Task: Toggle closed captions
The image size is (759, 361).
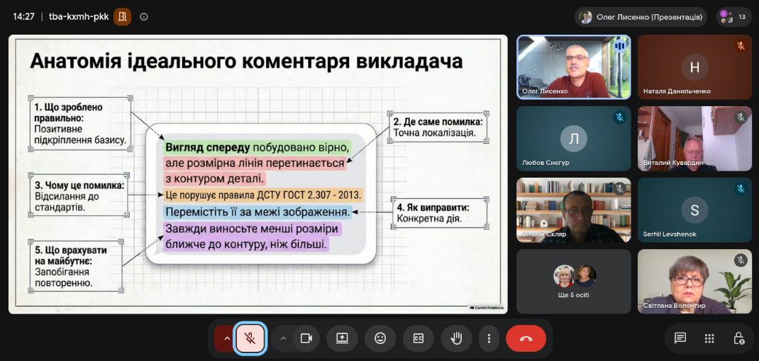Action: [x=419, y=338]
